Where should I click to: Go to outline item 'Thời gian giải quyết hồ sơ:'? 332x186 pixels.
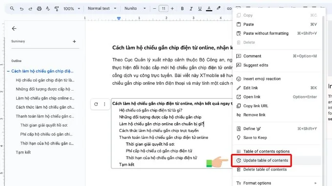point(44,125)
